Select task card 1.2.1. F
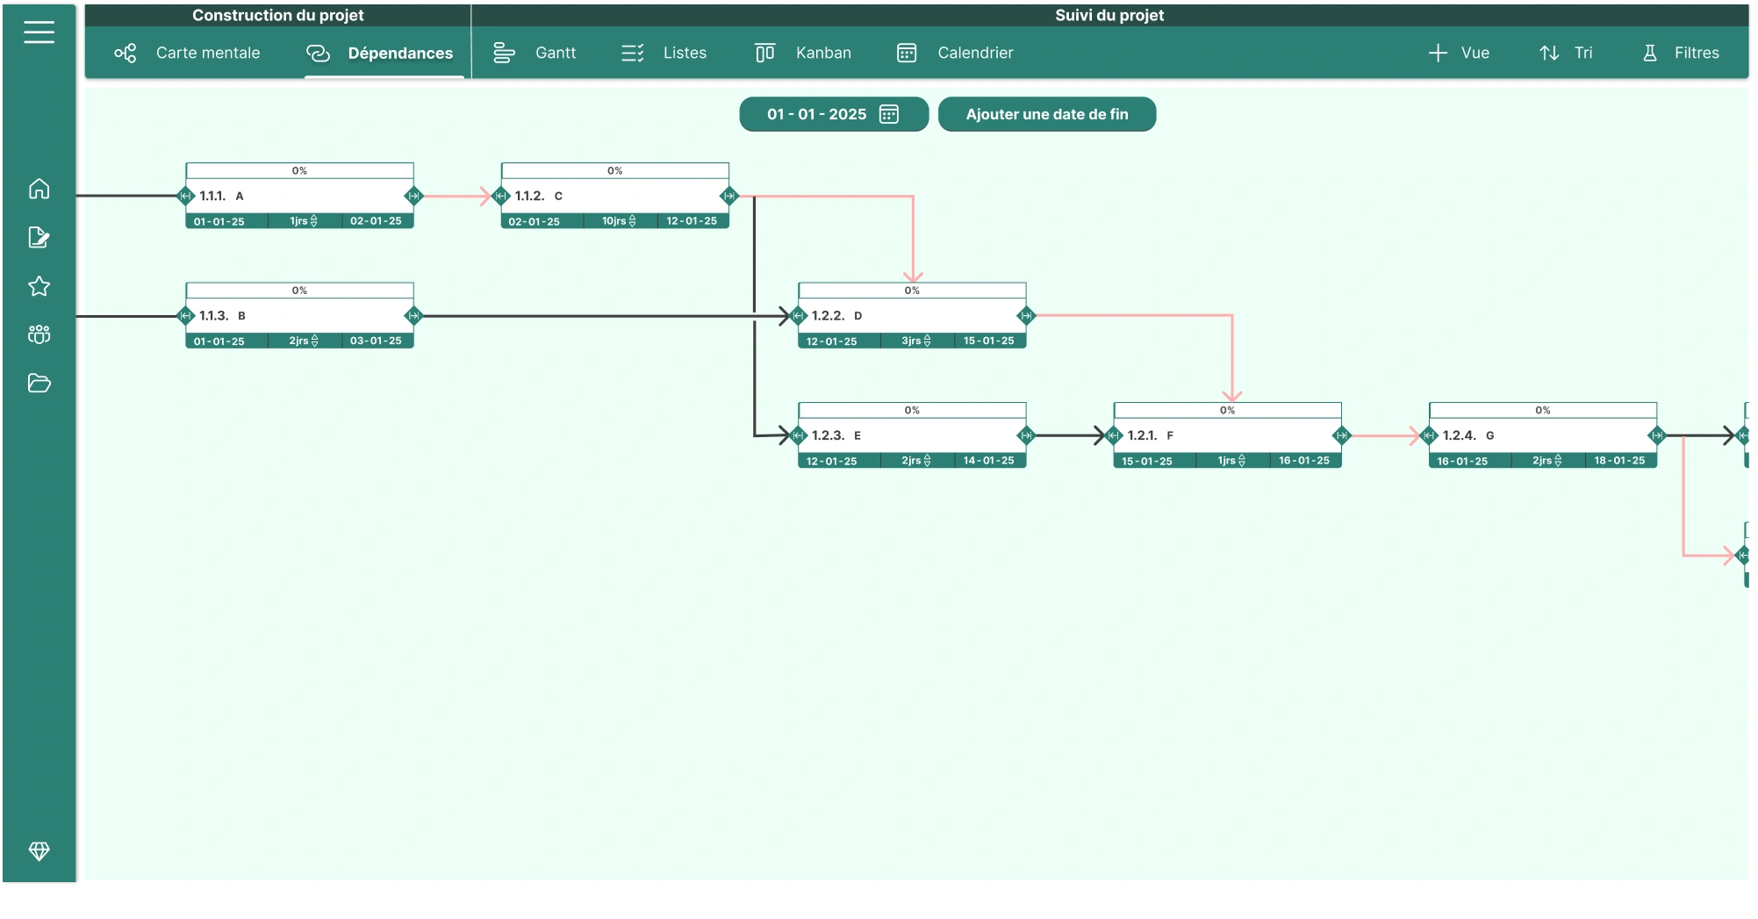 [1227, 435]
